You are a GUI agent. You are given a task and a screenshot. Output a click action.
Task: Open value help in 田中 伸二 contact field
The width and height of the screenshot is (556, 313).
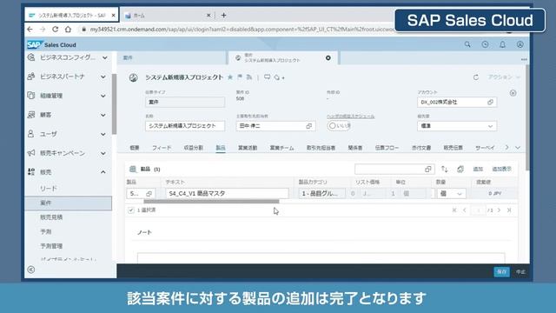(309, 126)
